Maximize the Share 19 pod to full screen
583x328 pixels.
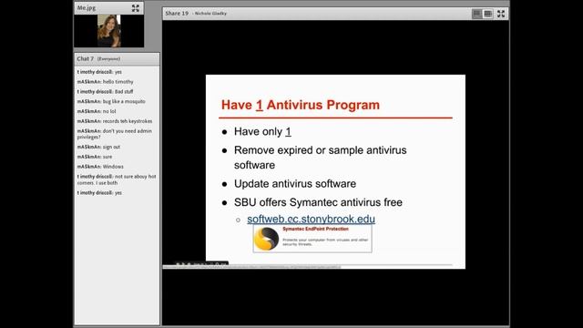501,14
